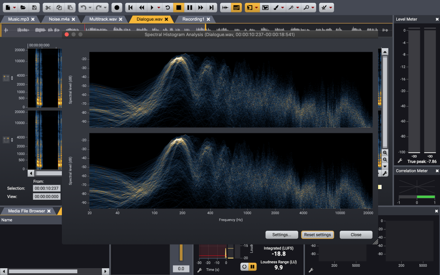
Task: Click the wrench icon in Level Meter
Action: click(400, 161)
